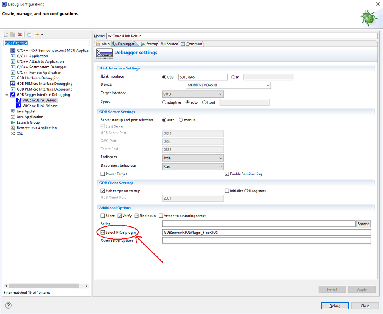
Task: Select WiConc JLink Release configuration
Action: [40, 106]
